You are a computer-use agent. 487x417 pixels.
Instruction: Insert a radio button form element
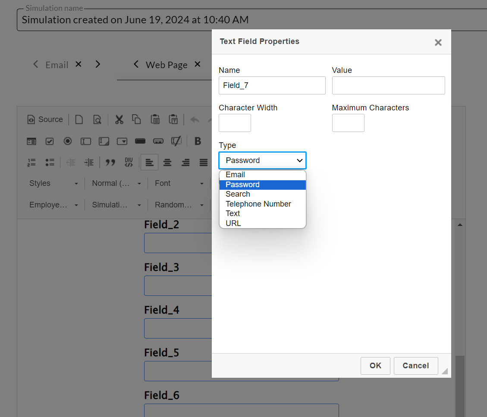point(68,141)
